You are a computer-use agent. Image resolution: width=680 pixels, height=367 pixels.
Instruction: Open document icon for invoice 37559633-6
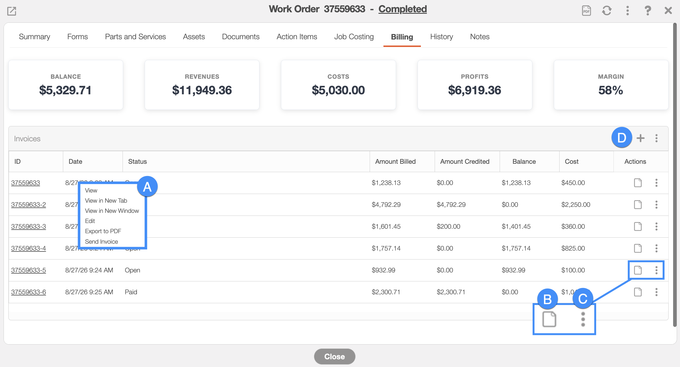[x=638, y=292]
